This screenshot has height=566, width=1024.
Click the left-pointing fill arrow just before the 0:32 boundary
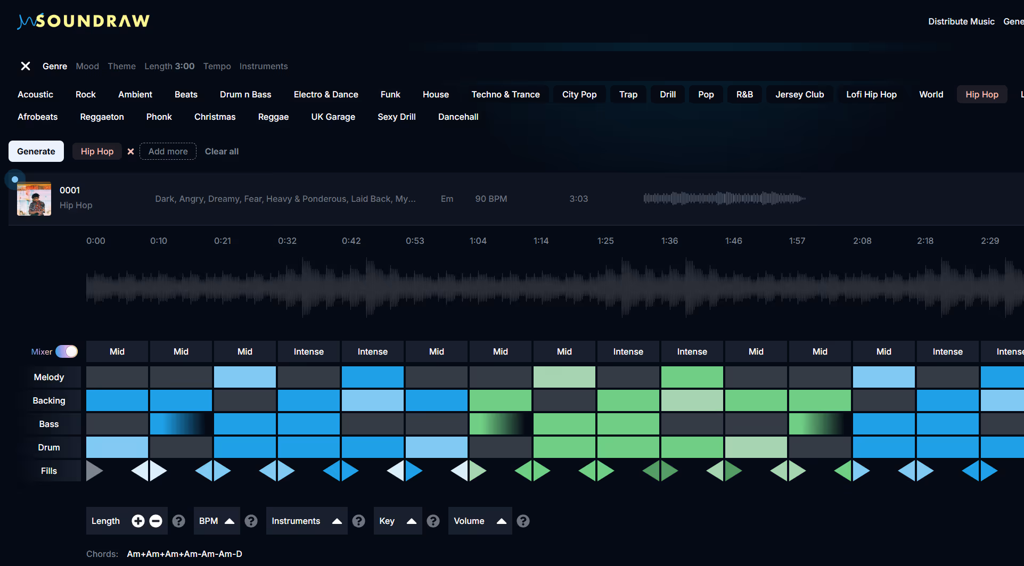point(268,471)
